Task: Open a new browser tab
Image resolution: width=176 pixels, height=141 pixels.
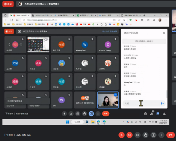Action: coord(144,15)
